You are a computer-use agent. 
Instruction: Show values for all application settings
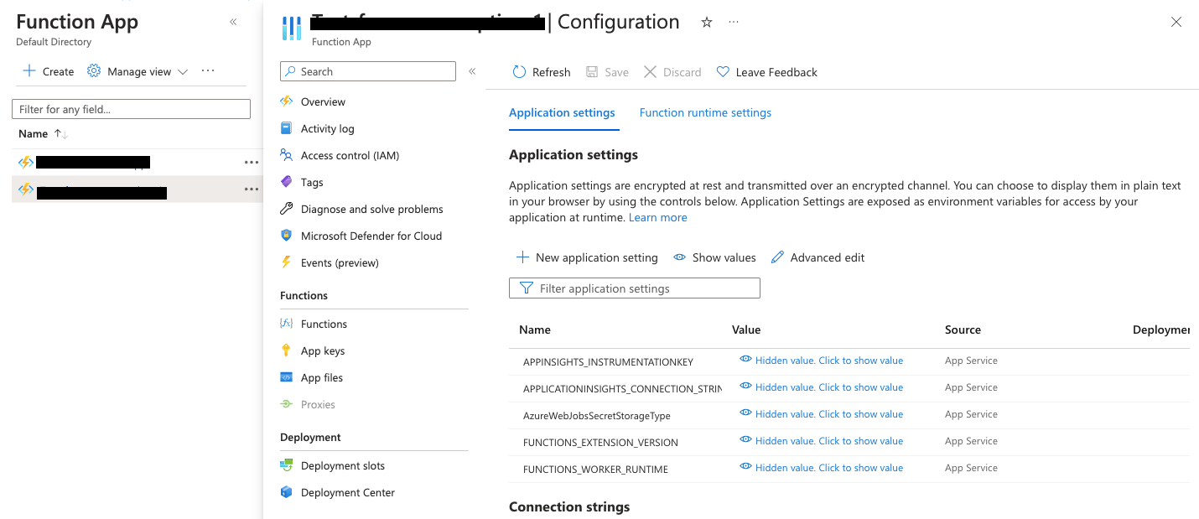point(714,257)
